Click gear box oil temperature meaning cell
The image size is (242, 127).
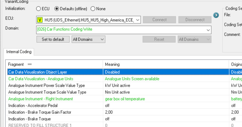pyautogui.click(x=125, y=99)
